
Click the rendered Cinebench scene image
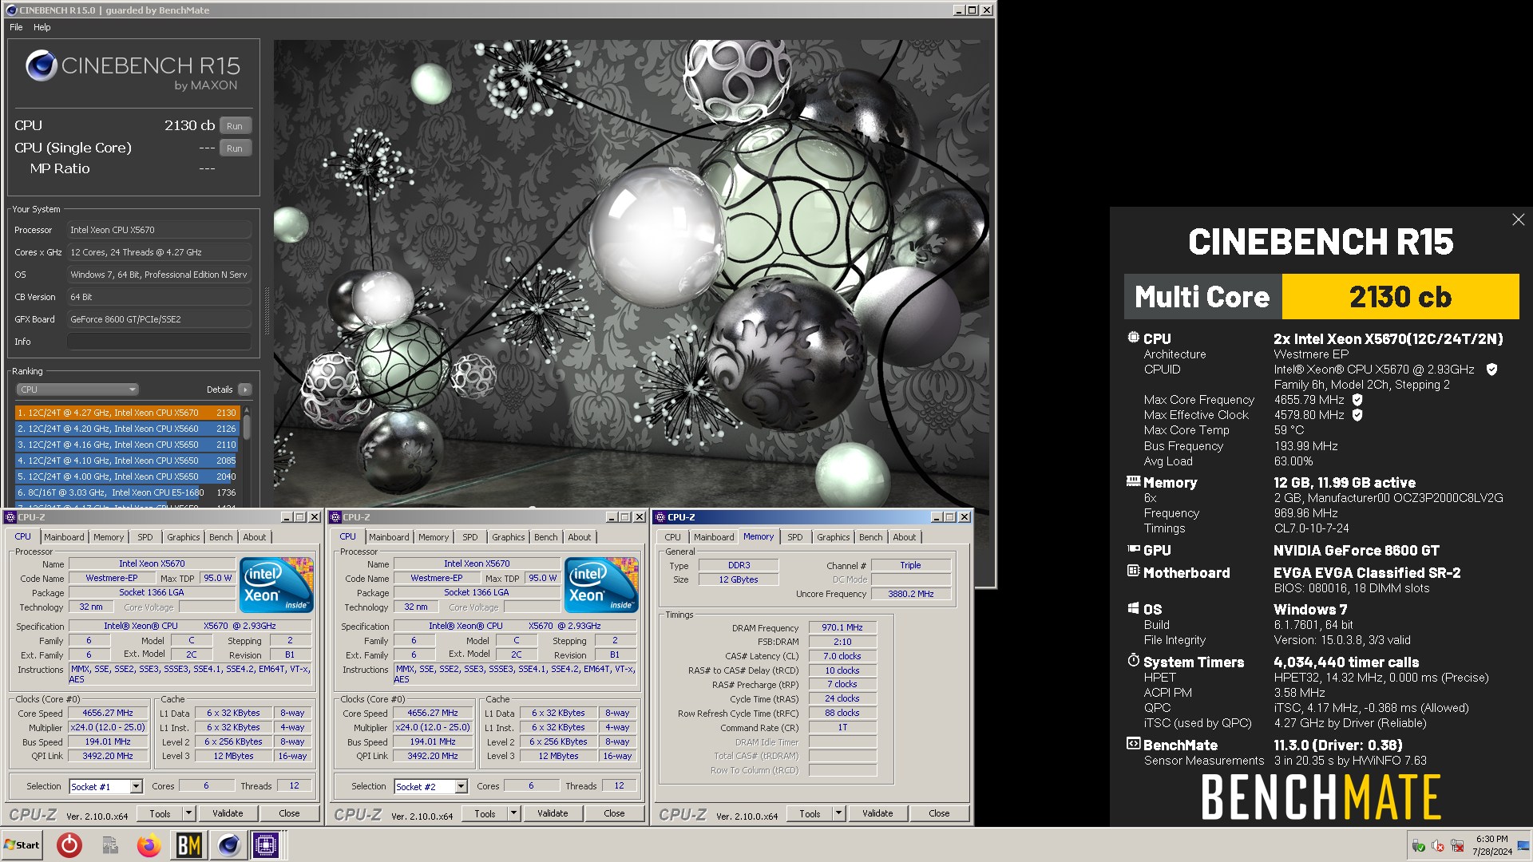(631, 273)
